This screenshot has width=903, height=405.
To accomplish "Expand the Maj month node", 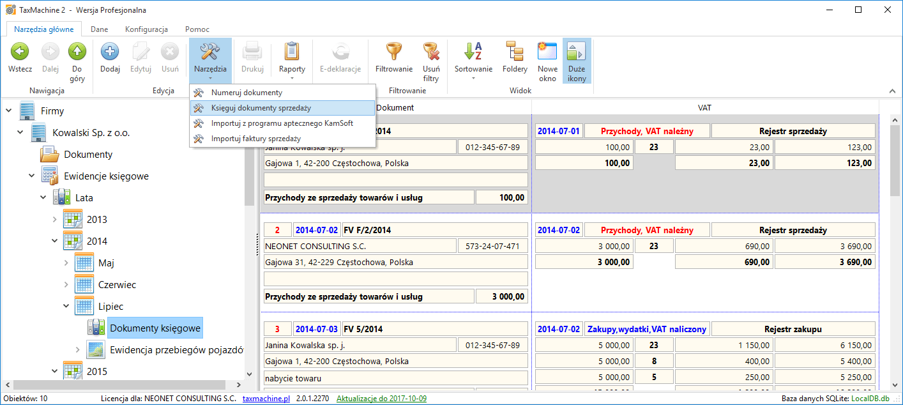I will pyautogui.click(x=66, y=263).
